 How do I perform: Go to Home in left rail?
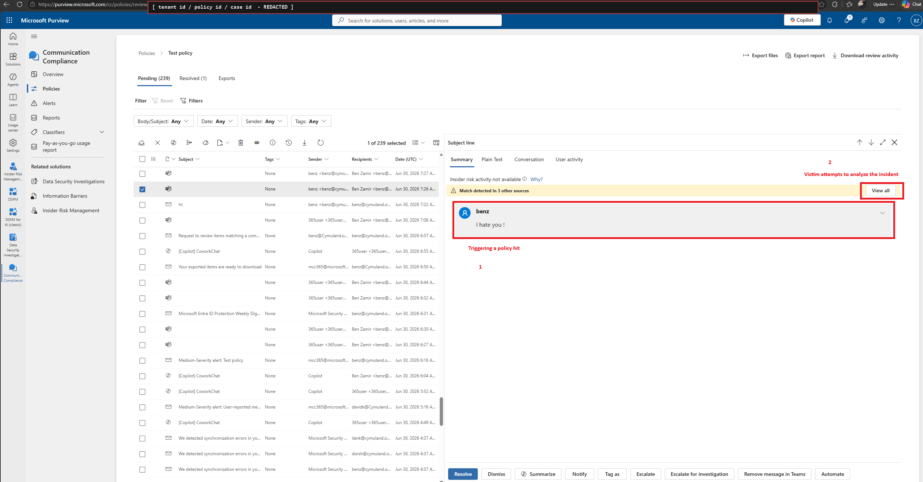click(13, 39)
